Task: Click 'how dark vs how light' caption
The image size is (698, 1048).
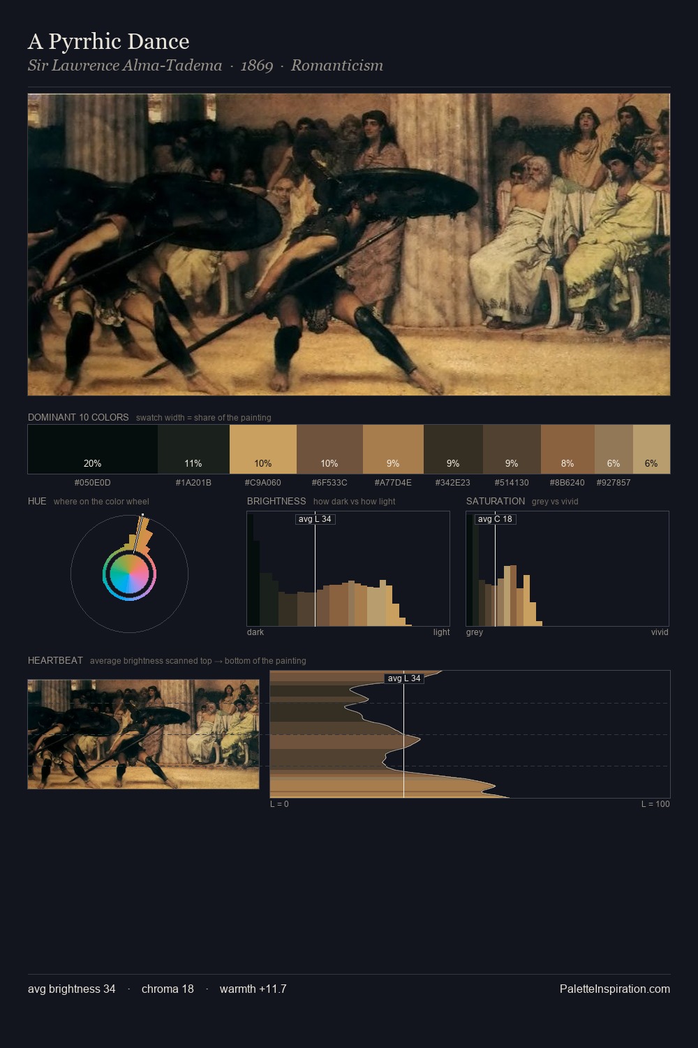Action: 355,502
